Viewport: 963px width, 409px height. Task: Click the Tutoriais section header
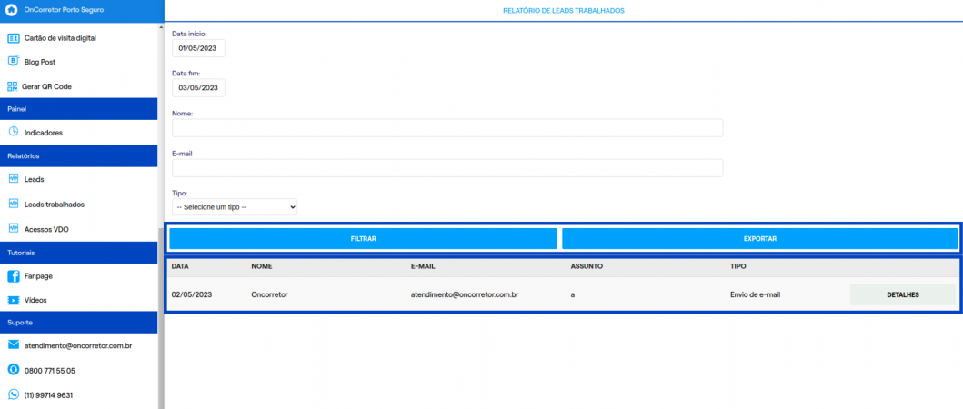[x=78, y=253]
